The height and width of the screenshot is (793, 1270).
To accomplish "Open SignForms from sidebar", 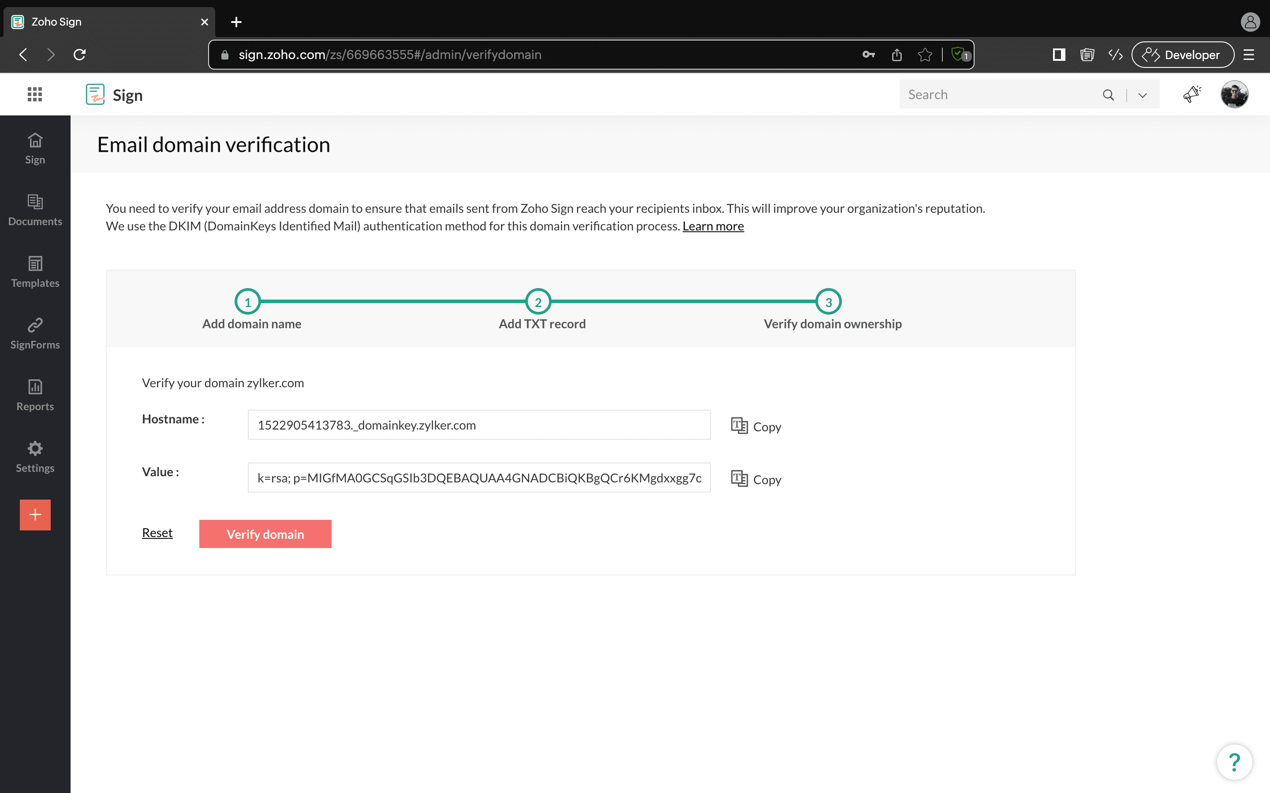I will point(35,334).
